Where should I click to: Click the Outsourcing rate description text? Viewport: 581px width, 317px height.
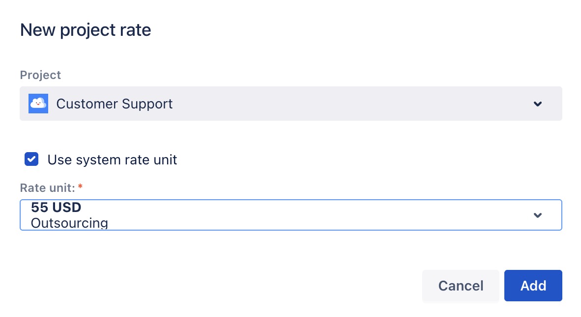[x=69, y=223]
